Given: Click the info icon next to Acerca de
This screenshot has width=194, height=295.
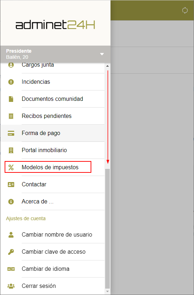Looking at the screenshot, I should [11, 202].
